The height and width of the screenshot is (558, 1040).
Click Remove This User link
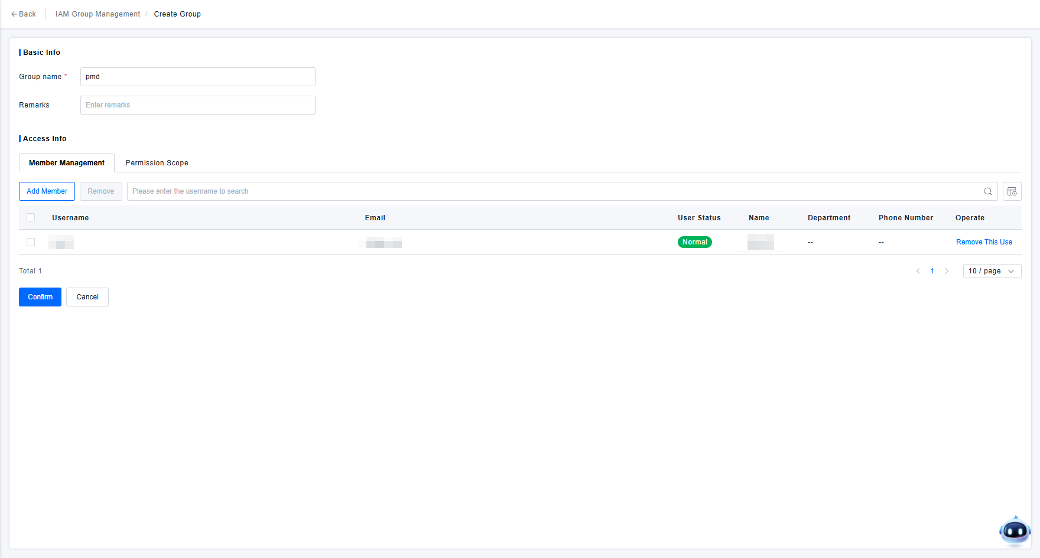point(984,242)
